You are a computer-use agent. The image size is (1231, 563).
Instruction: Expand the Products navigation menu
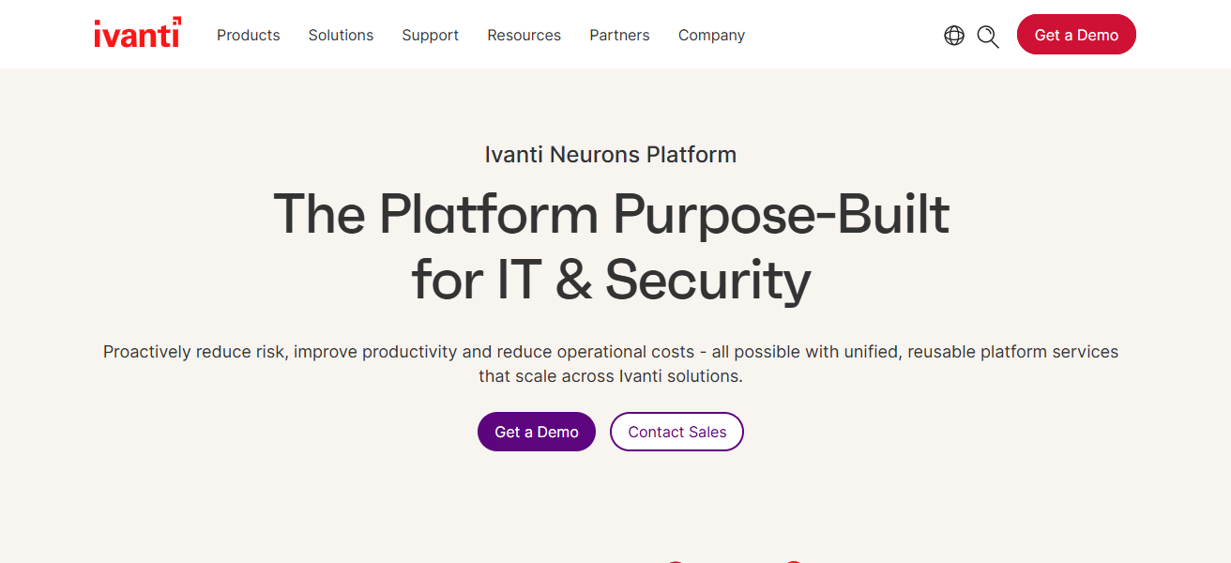(248, 36)
